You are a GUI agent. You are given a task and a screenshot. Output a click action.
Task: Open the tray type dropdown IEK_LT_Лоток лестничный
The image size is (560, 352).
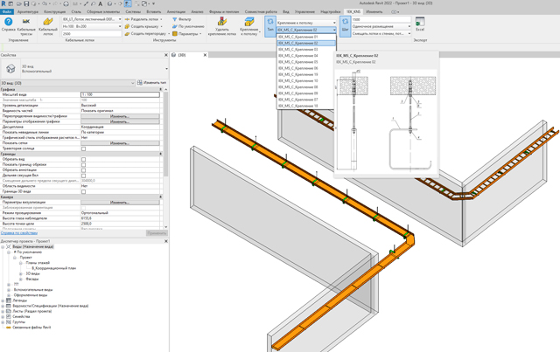point(91,19)
